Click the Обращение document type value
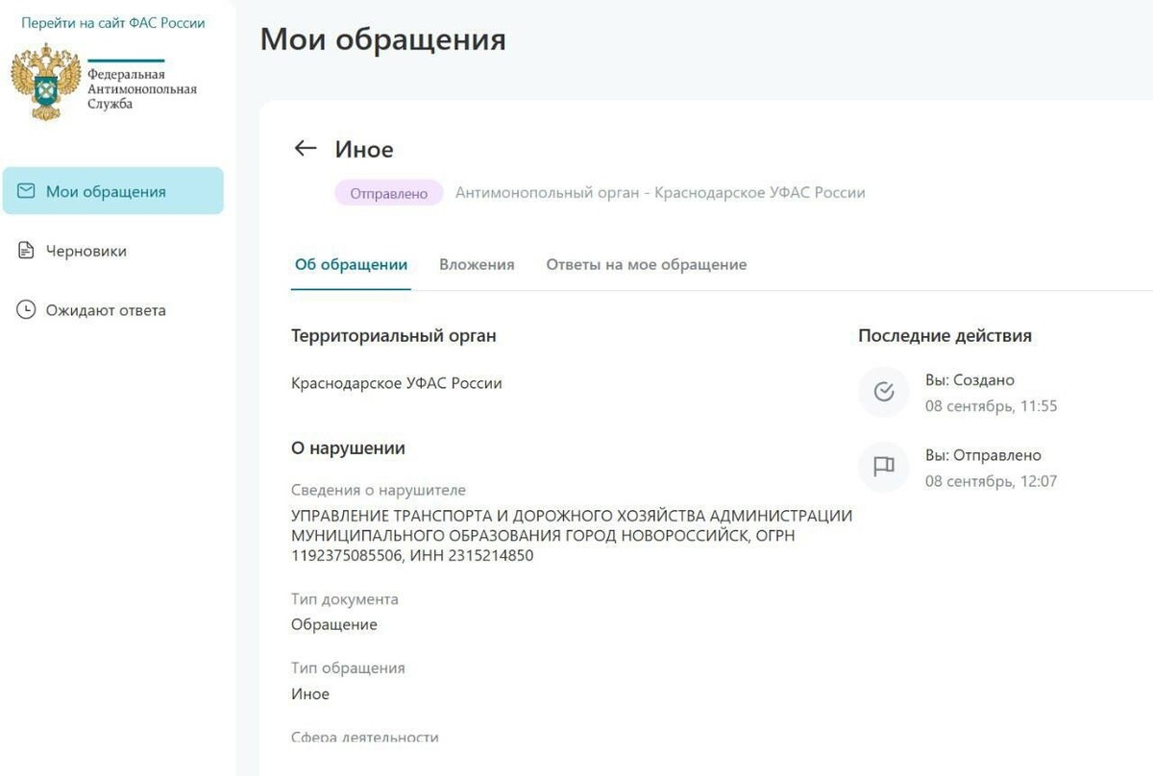Screen dimensions: 1153x776 pos(334,624)
